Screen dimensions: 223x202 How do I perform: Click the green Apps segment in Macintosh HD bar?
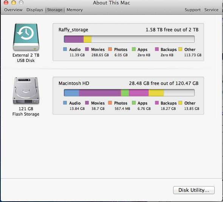coord(125,93)
